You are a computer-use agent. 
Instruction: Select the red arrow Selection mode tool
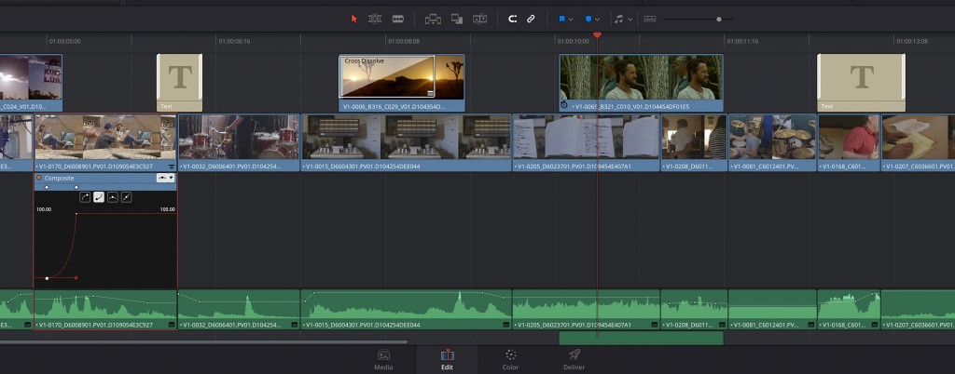353,19
